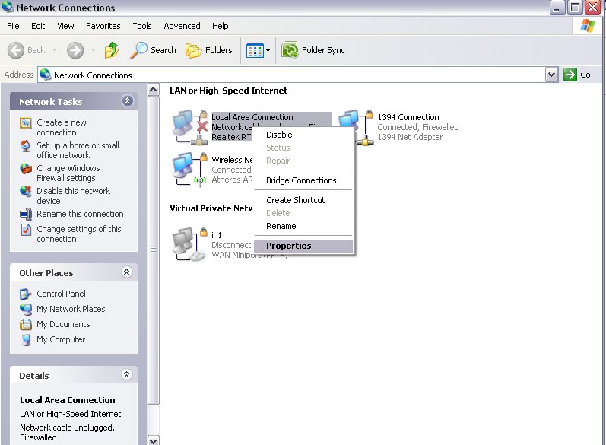Click the Up folder toolbar icon
Screen dimensions: 606x445
(x=112, y=50)
